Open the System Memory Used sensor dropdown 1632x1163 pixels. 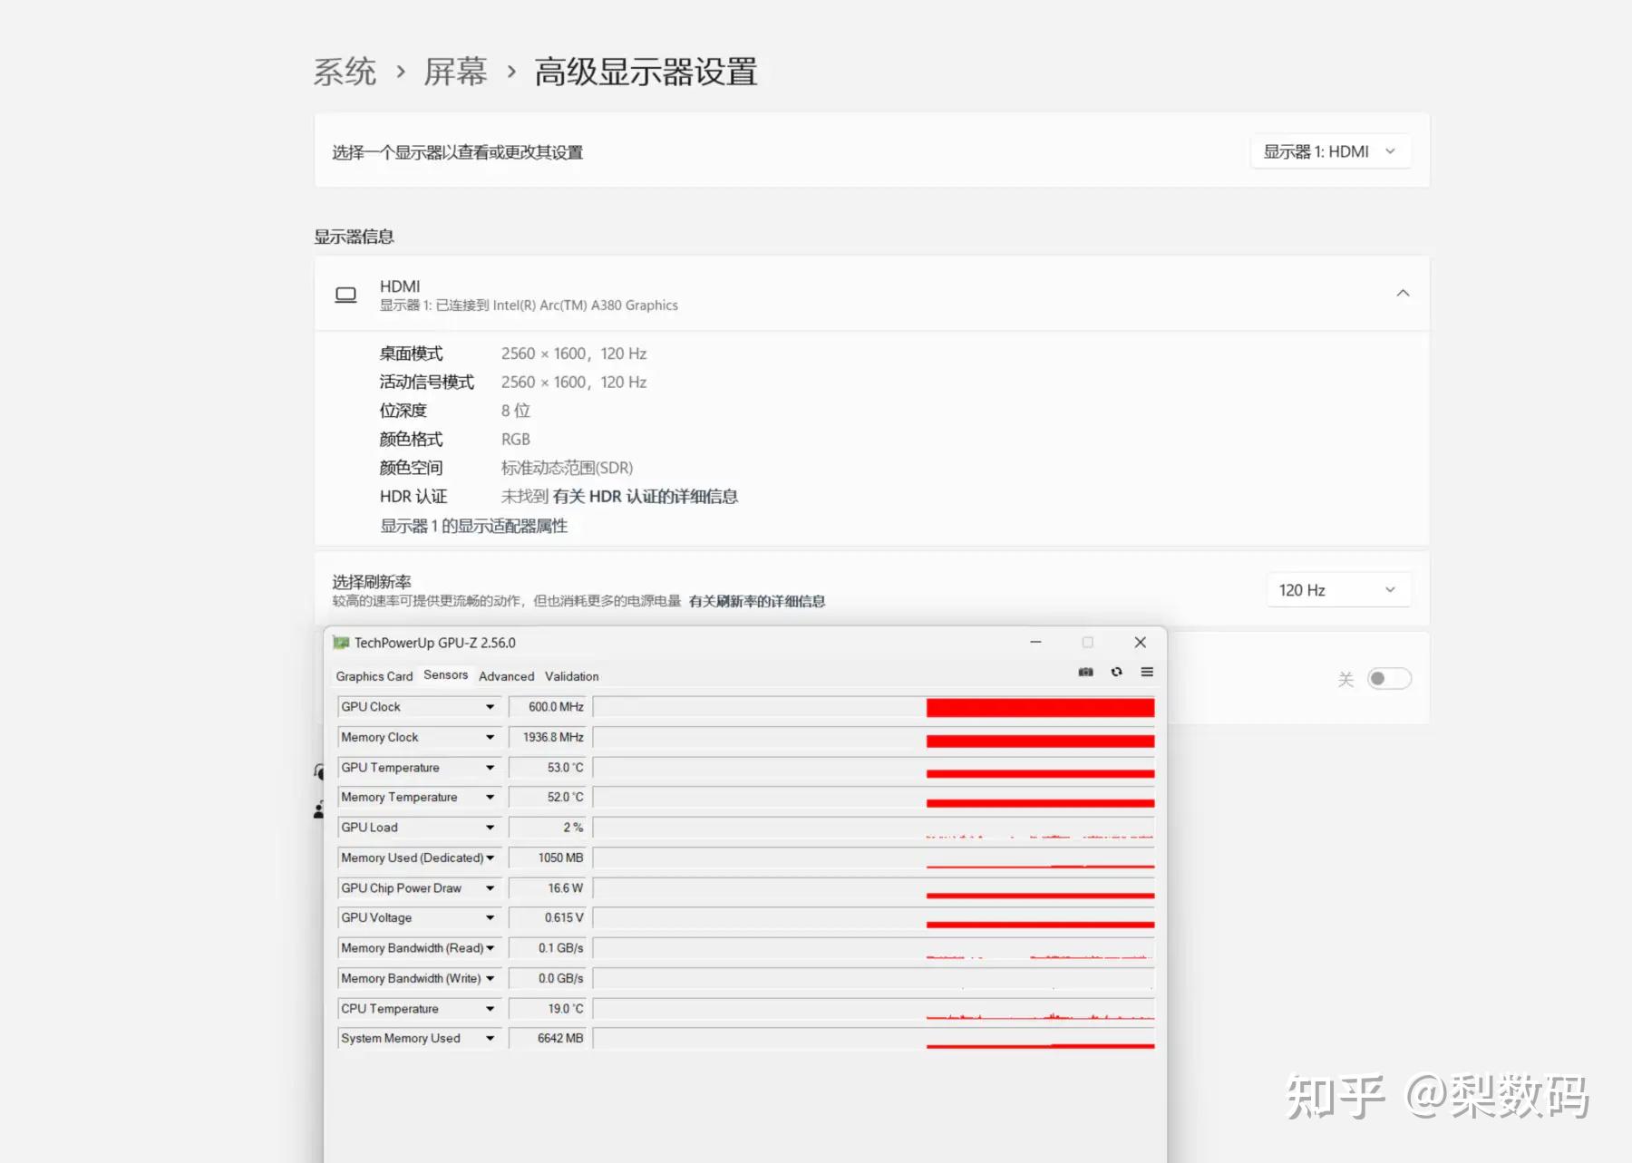[490, 1038]
